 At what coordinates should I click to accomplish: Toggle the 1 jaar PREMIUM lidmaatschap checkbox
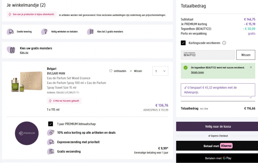[50, 124]
